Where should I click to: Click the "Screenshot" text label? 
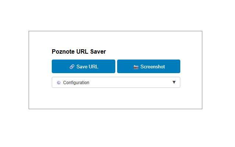click(153, 67)
